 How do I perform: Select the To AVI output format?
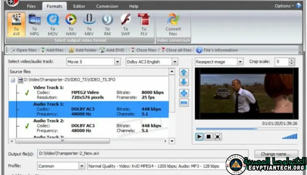click(x=16, y=24)
